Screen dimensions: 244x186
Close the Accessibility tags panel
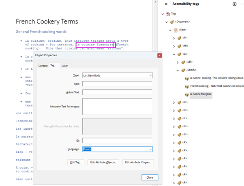pos(166,4)
